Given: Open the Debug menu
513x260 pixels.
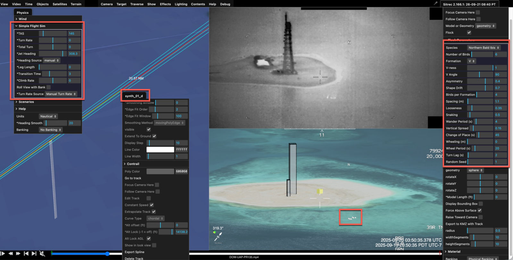Looking at the screenshot, I should tap(225, 4).
